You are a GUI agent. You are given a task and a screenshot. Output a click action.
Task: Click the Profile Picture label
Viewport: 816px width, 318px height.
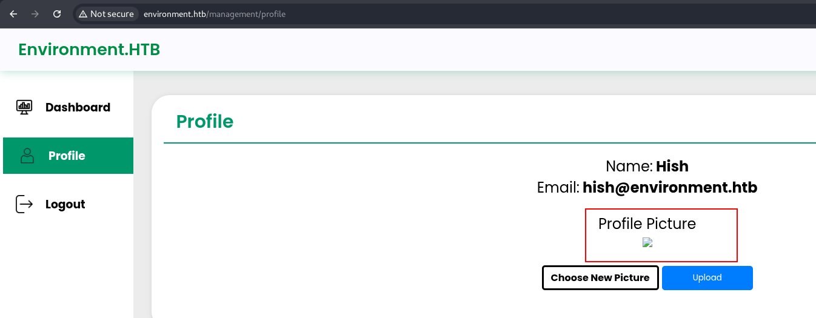[x=647, y=224]
